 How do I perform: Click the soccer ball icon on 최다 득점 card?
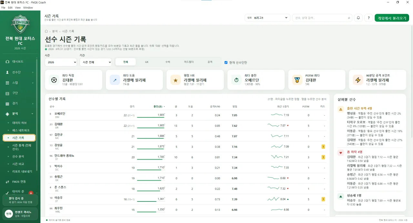54,80
